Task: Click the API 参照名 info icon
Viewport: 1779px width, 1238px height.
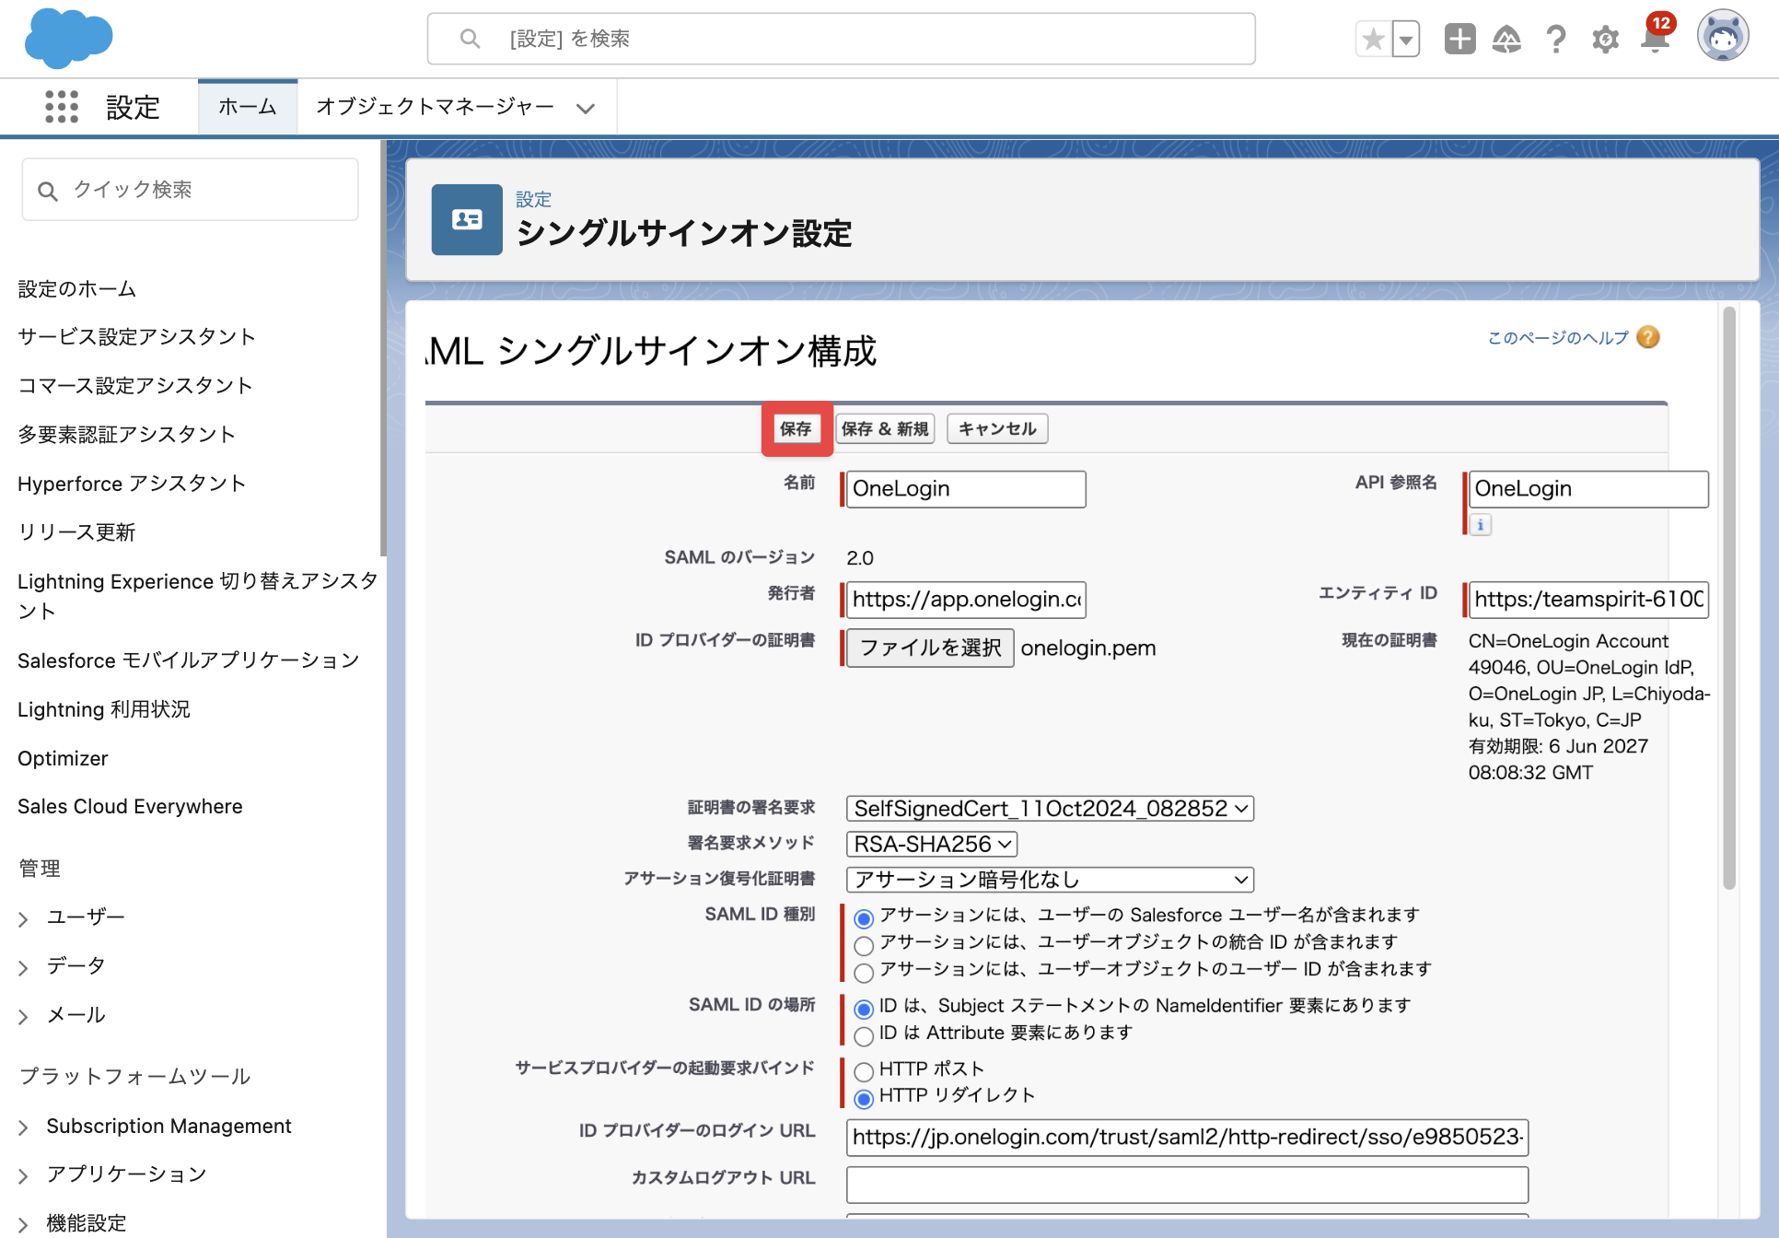Action: tap(1480, 525)
